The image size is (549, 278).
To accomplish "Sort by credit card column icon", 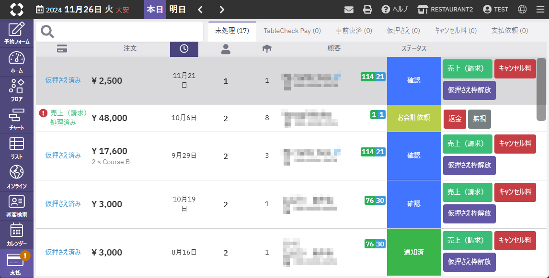I will 62,49.
